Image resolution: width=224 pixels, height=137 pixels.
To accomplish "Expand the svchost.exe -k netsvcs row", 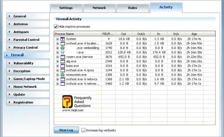I will (57, 79).
